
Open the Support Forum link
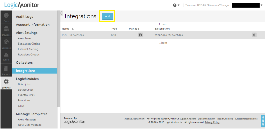point(188,119)
